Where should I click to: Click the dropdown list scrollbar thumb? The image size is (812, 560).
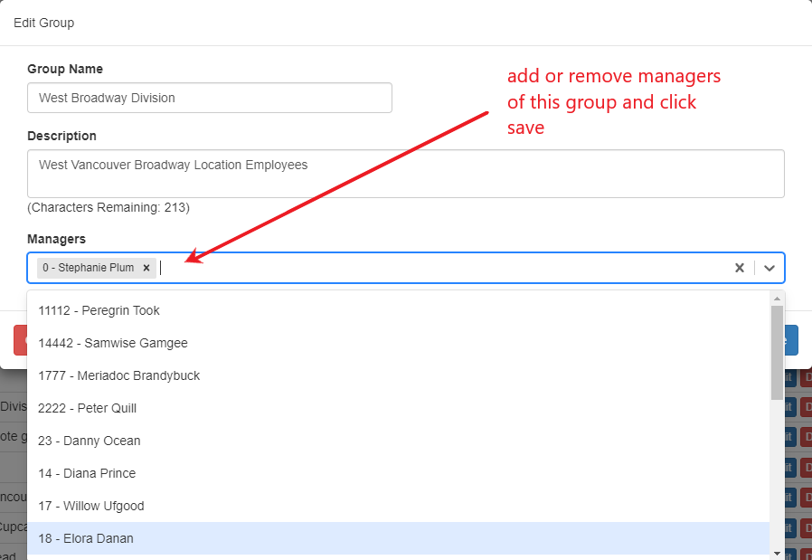click(777, 353)
